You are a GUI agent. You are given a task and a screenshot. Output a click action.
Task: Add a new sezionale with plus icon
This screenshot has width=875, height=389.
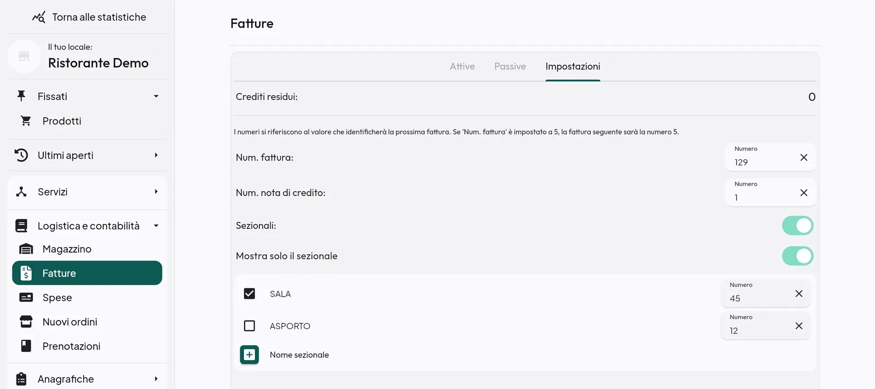(249, 355)
